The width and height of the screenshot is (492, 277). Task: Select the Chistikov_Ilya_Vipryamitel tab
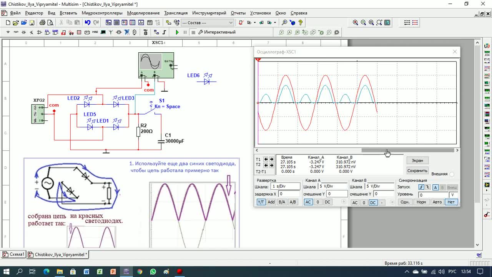[x=58, y=254]
